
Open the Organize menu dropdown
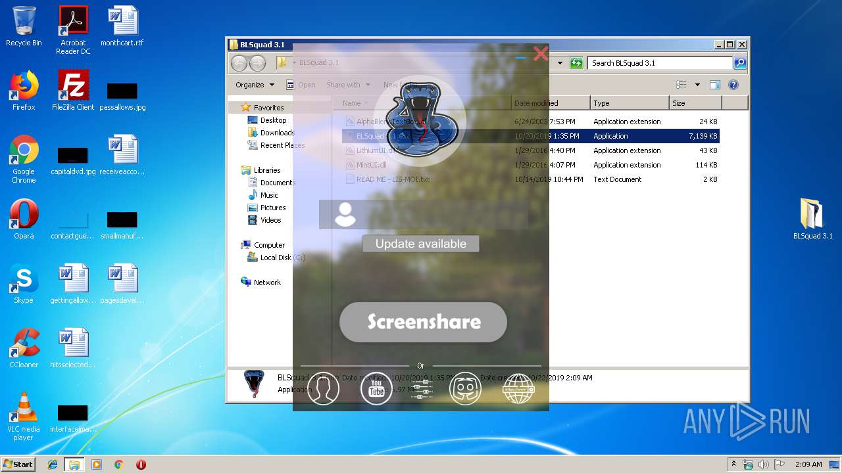point(255,85)
